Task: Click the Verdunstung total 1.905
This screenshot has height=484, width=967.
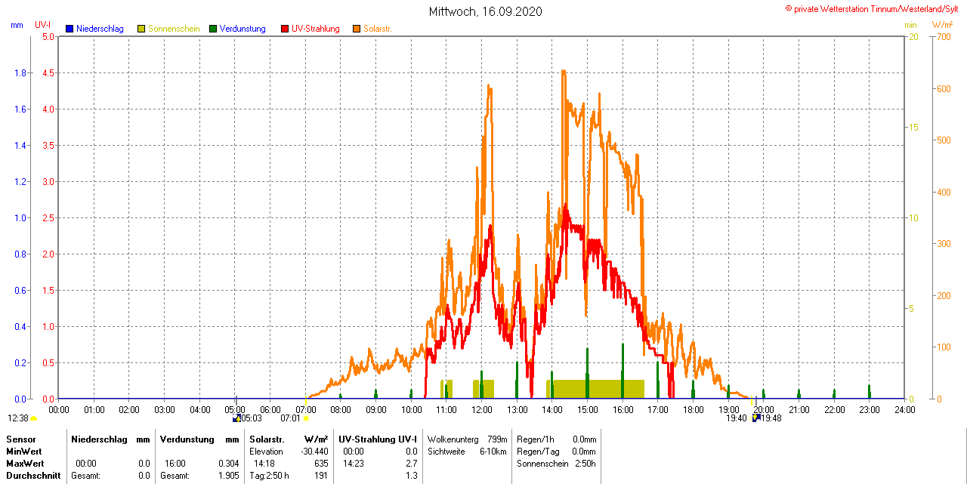Action: pos(228,476)
